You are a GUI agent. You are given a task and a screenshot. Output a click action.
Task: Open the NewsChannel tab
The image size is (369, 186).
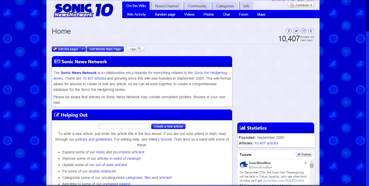(167, 6)
